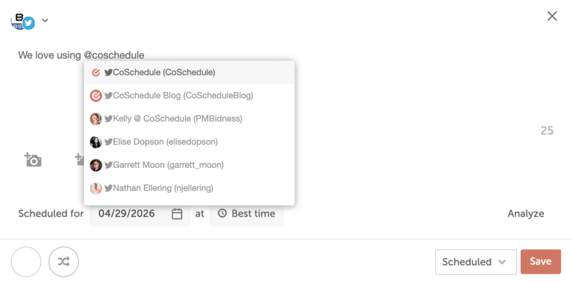Open the Scheduled status dropdown
This screenshot has width=572, height=282.
[x=475, y=262]
